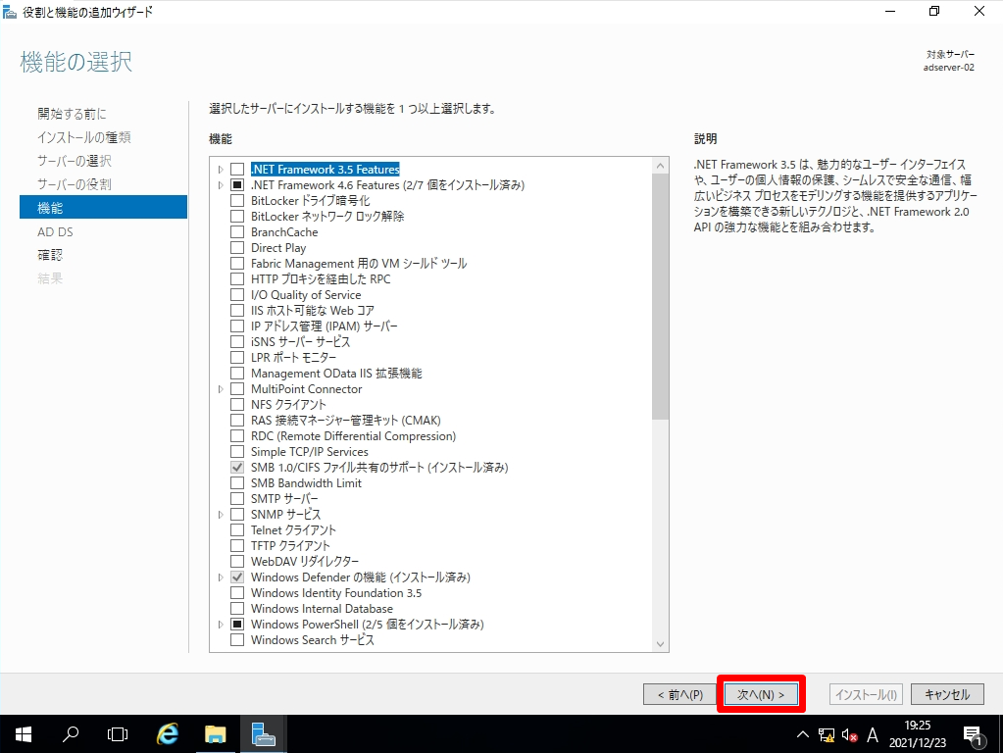Check BitLocker ドライブ暗号化
Image resolution: width=1003 pixels, height=753 pixels.
[237, 201]
